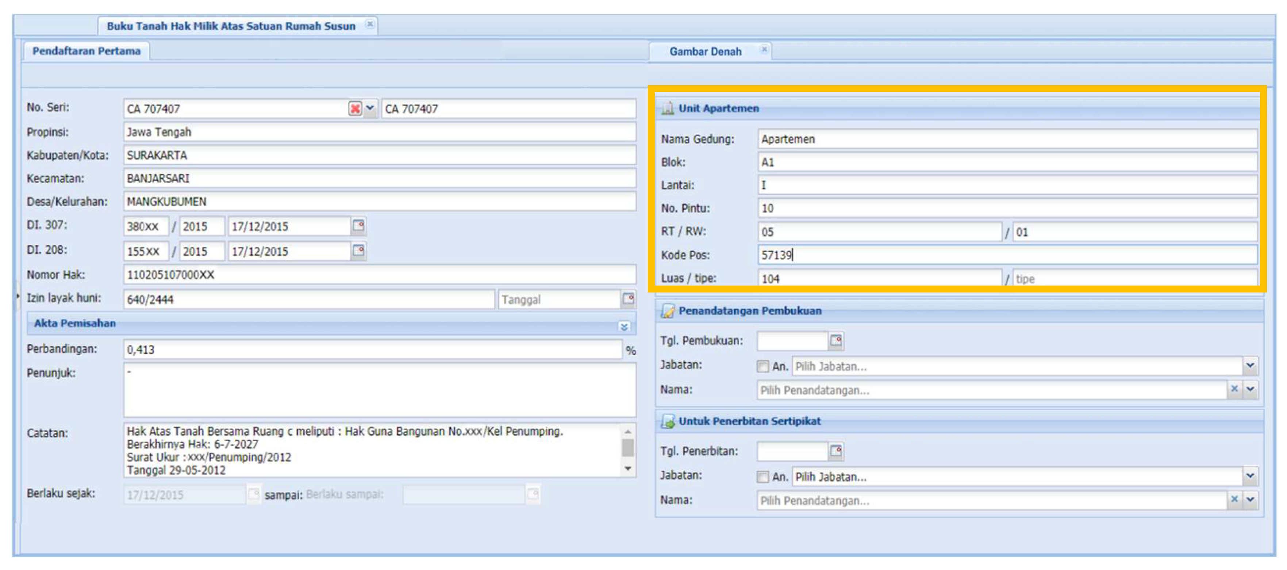Open Jabatan dropdown in Penandatangan Pembukuan
Image resolution: width=1287 pixels, height=570 pixels.
[1250, 366]
